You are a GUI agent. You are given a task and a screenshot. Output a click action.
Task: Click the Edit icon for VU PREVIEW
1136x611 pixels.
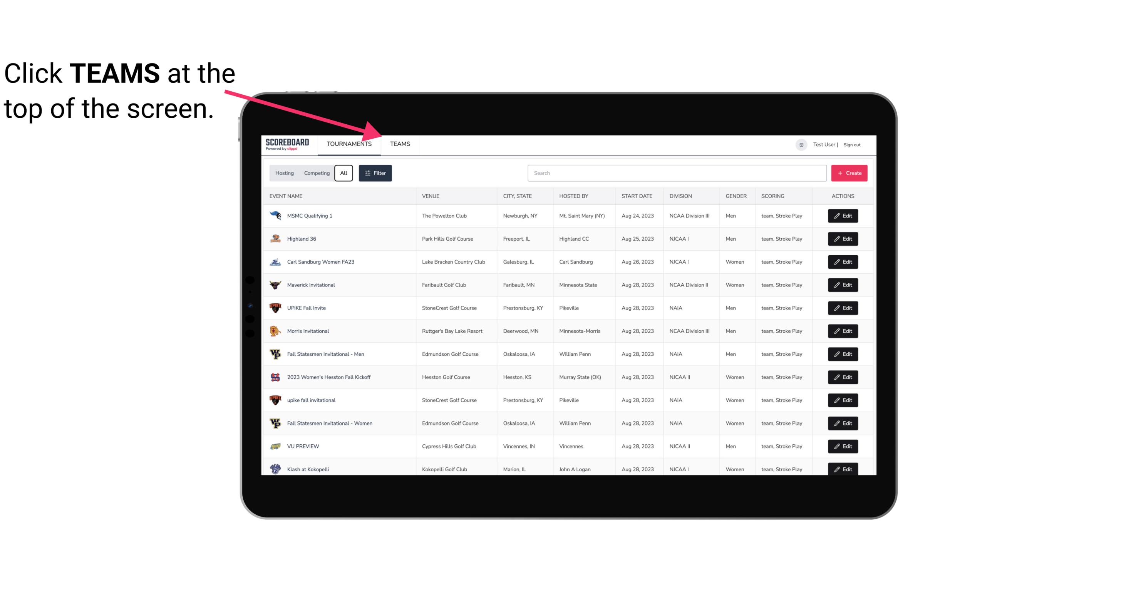coord(843,445)
